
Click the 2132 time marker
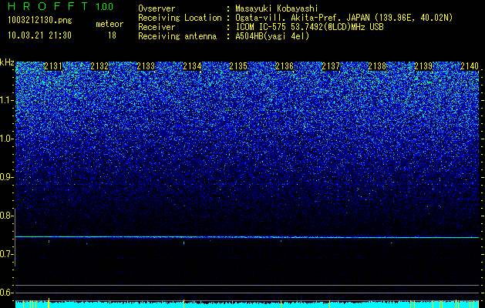99,66
